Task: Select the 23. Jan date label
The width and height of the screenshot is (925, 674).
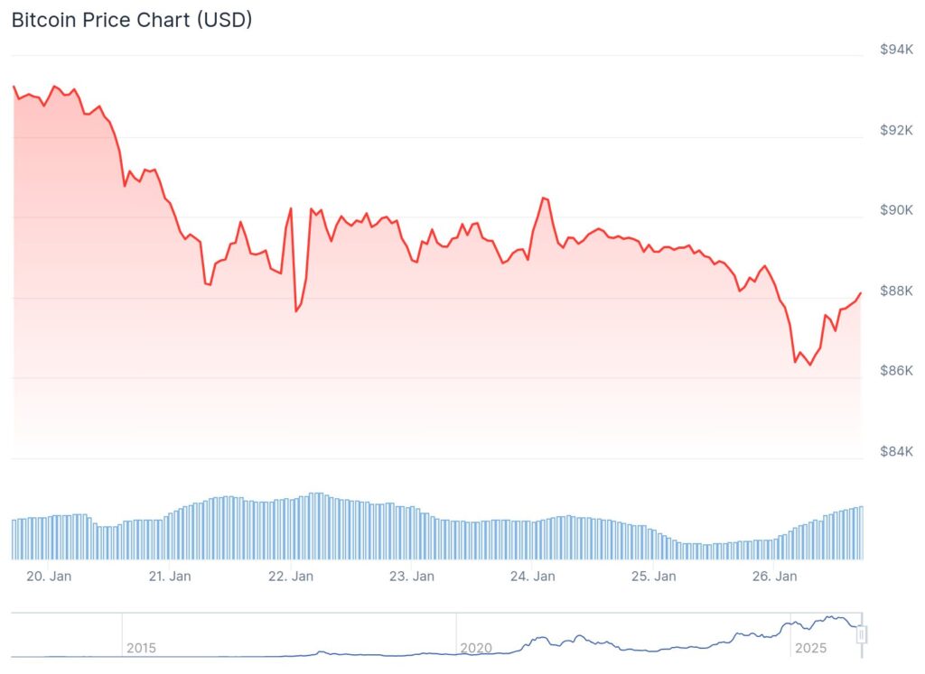Action: pyautogui.click(x=412, y=576)
